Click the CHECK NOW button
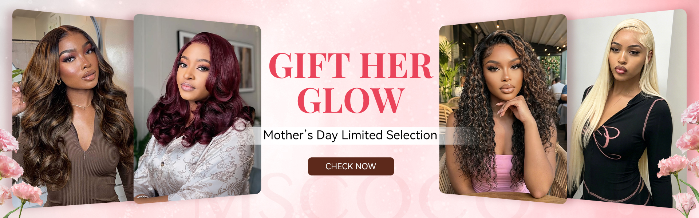 coord(351,166)
